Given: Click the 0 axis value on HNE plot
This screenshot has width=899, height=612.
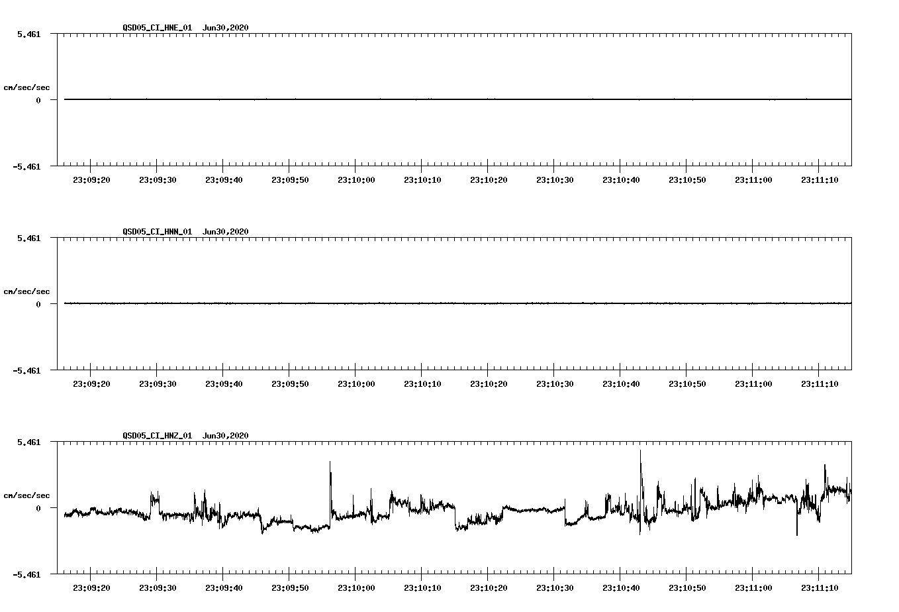Looking at the screenshot, I should point(38,100).
